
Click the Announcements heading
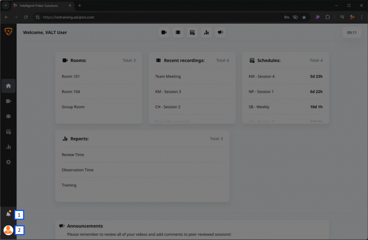tap(85, 226)
